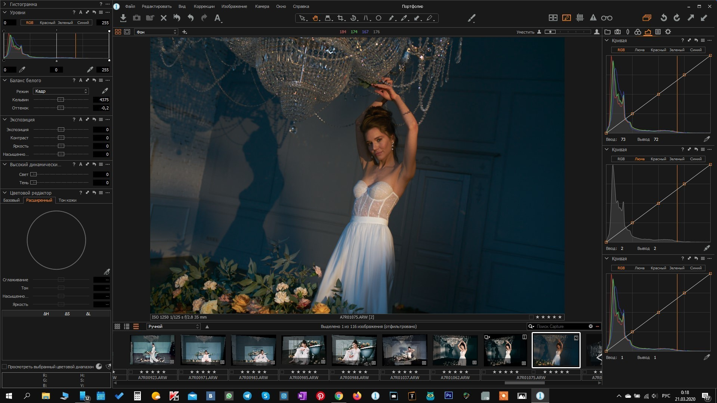Screen dimensions: 717x403
Task: Toggle the grid overlay icon
Action: (580, 18)
